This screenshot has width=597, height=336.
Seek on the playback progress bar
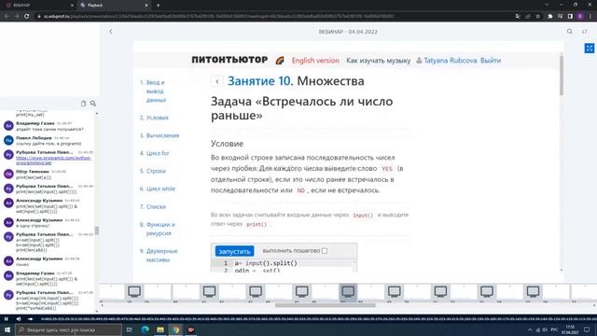(318, 319)
